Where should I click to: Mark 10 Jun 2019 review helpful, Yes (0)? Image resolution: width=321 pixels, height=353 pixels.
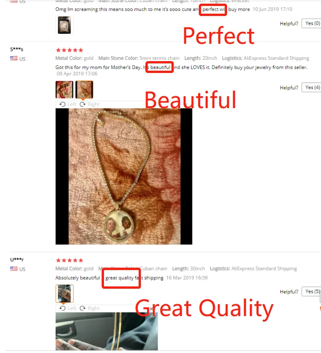coord(311,23)
